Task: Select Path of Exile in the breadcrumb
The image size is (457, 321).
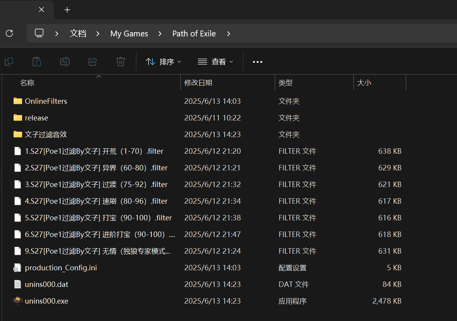Action: click(194, 34)
